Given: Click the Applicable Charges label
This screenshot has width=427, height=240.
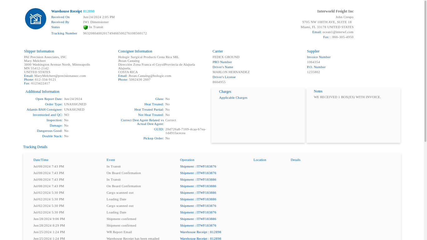Looking at the screenshot, I should [x=233, y=97].
